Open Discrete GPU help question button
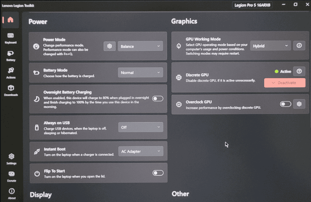The height and width of the screenshot is (202, 311). point(299,71)
